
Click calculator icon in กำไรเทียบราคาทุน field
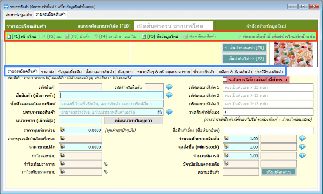click(x=63, y=164)
